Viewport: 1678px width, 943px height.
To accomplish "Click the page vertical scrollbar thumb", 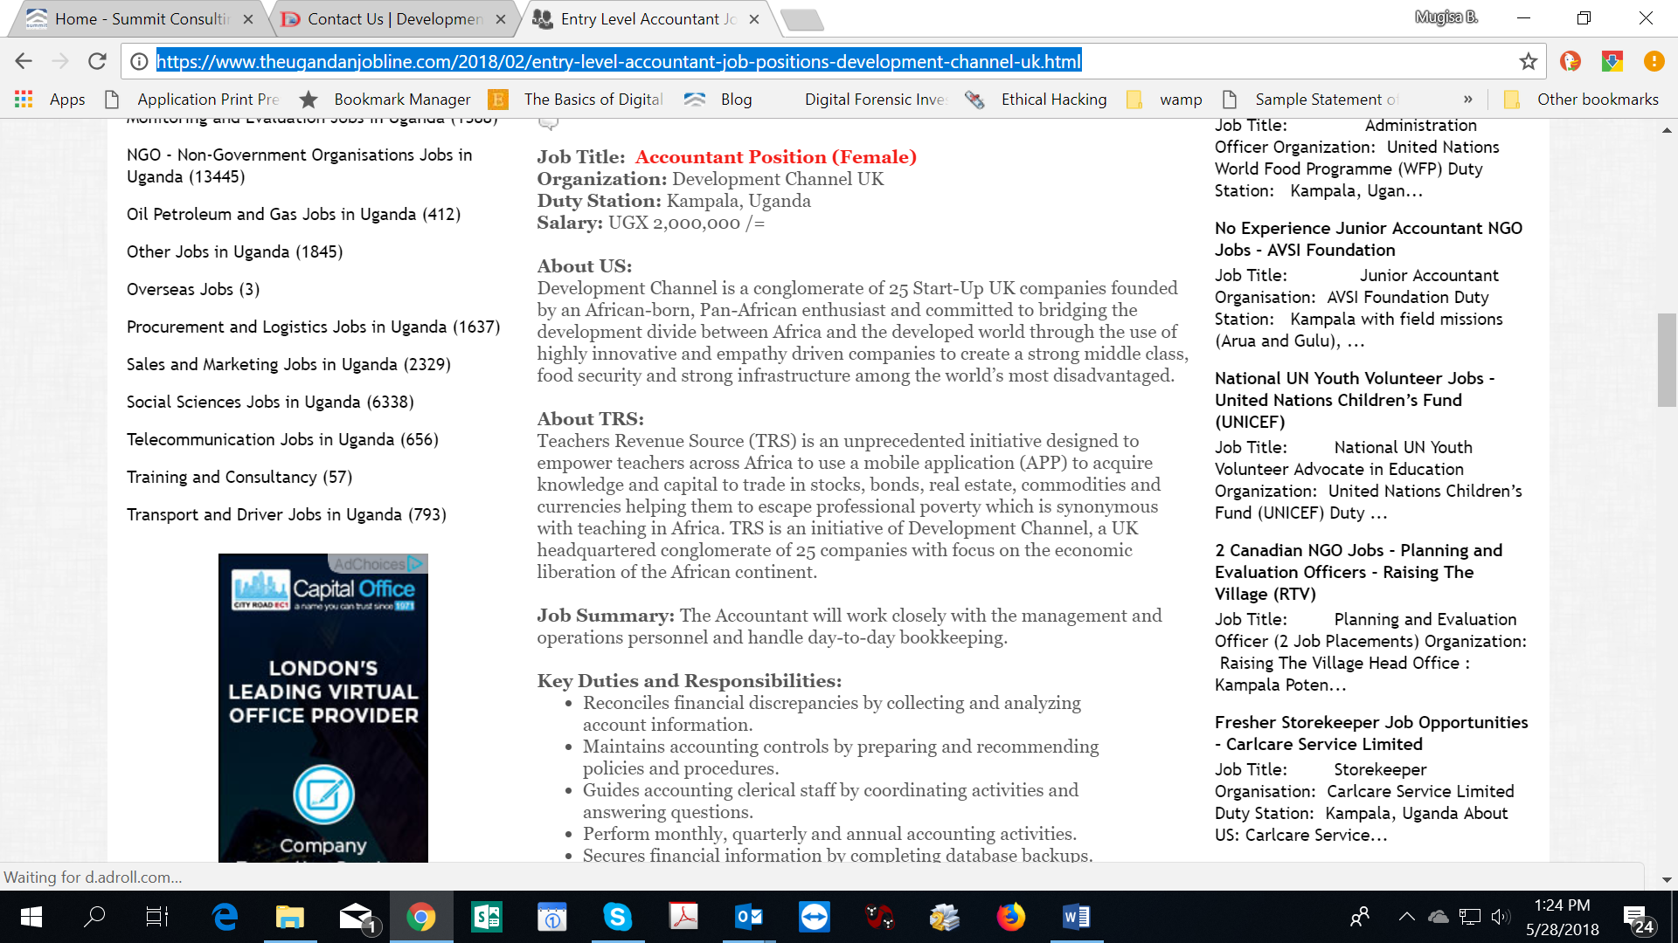I will click(x=1667, y=360).
